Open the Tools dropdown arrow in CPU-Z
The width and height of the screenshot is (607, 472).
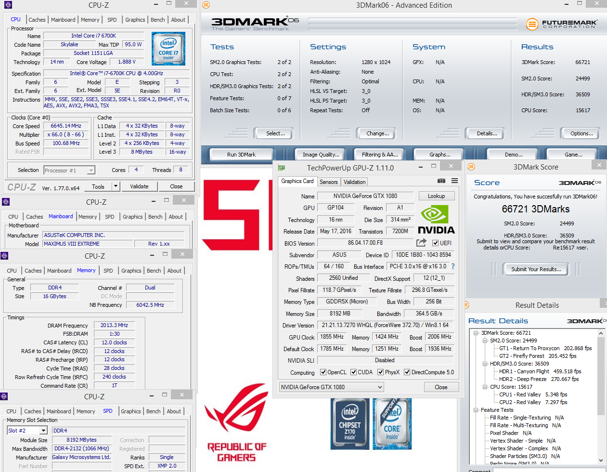click(x=116, y=186)
